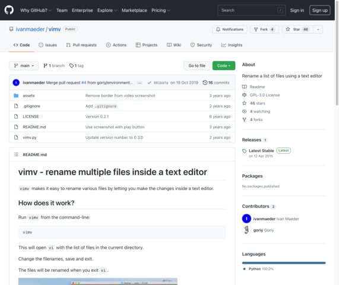
Task: Open the assets folder icon
Action: tap(16, 96)
